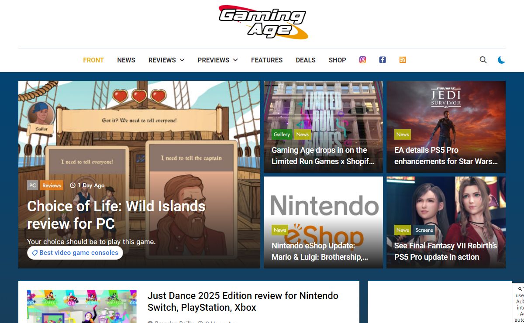Screen dimensions: 524x323
Task: Select the PC category badge
Action: coord(32,186)
